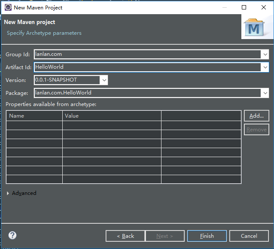Cancel the New Maven Project wizard
This screenshot has width=274, height=249.
(249, 236)
